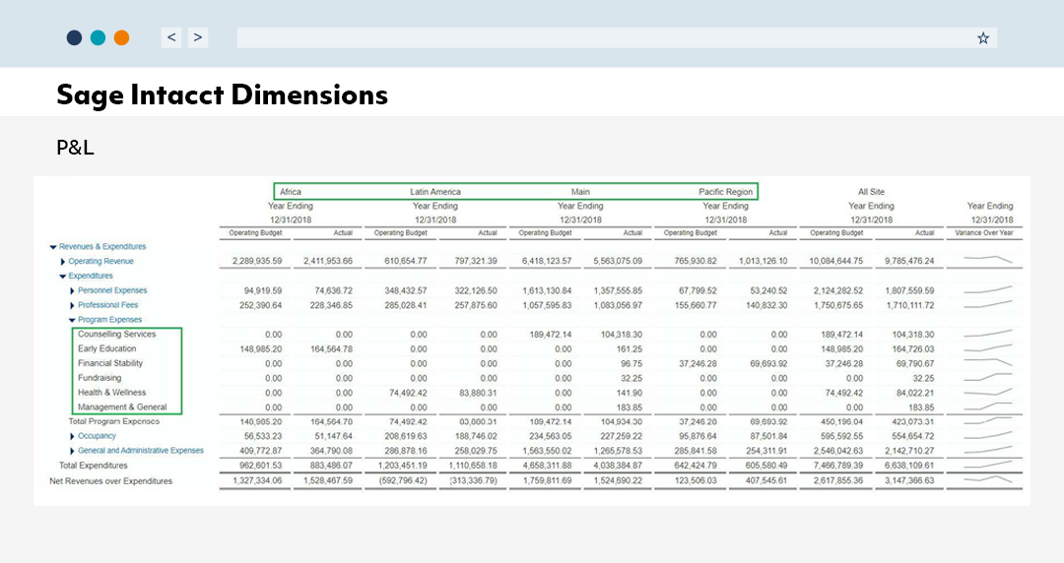Click the bookmark star icon

point(983,38)
